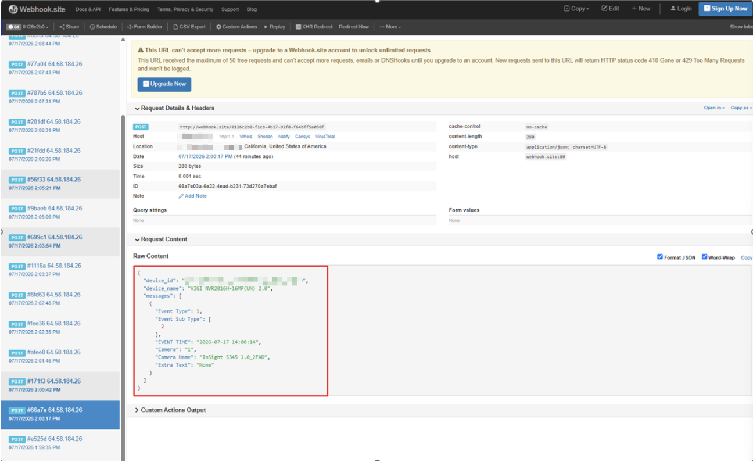Open the Blog menu item
The width and height of the screenshot is (753, 462).
(x=252, y=9)
